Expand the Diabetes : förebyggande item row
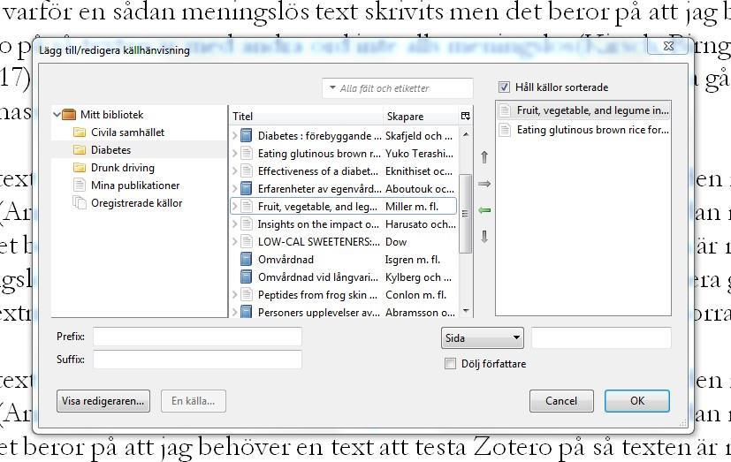The image size is (731, 462). (235, 136)
